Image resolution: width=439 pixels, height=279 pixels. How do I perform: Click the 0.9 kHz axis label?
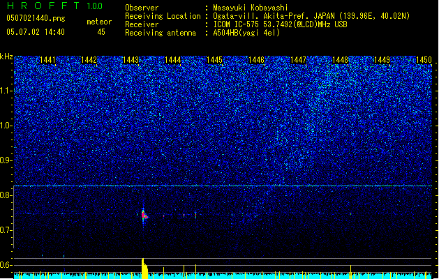6,160
